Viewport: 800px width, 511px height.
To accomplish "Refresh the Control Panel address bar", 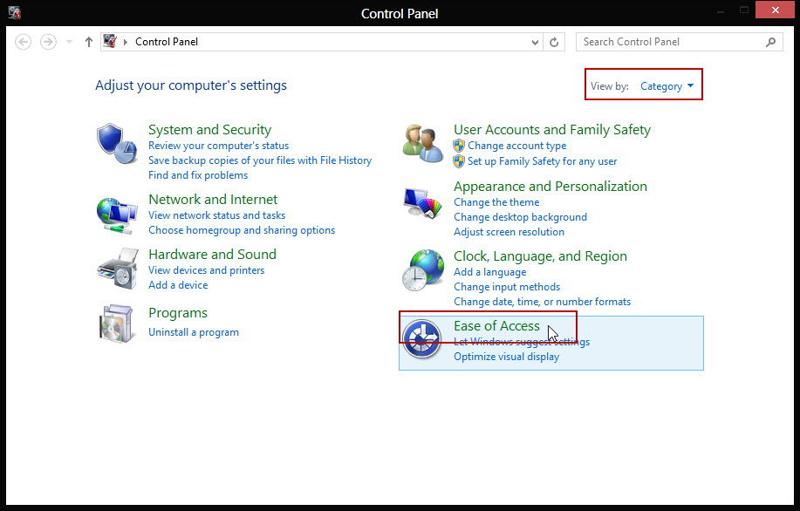I will point(554,42).
